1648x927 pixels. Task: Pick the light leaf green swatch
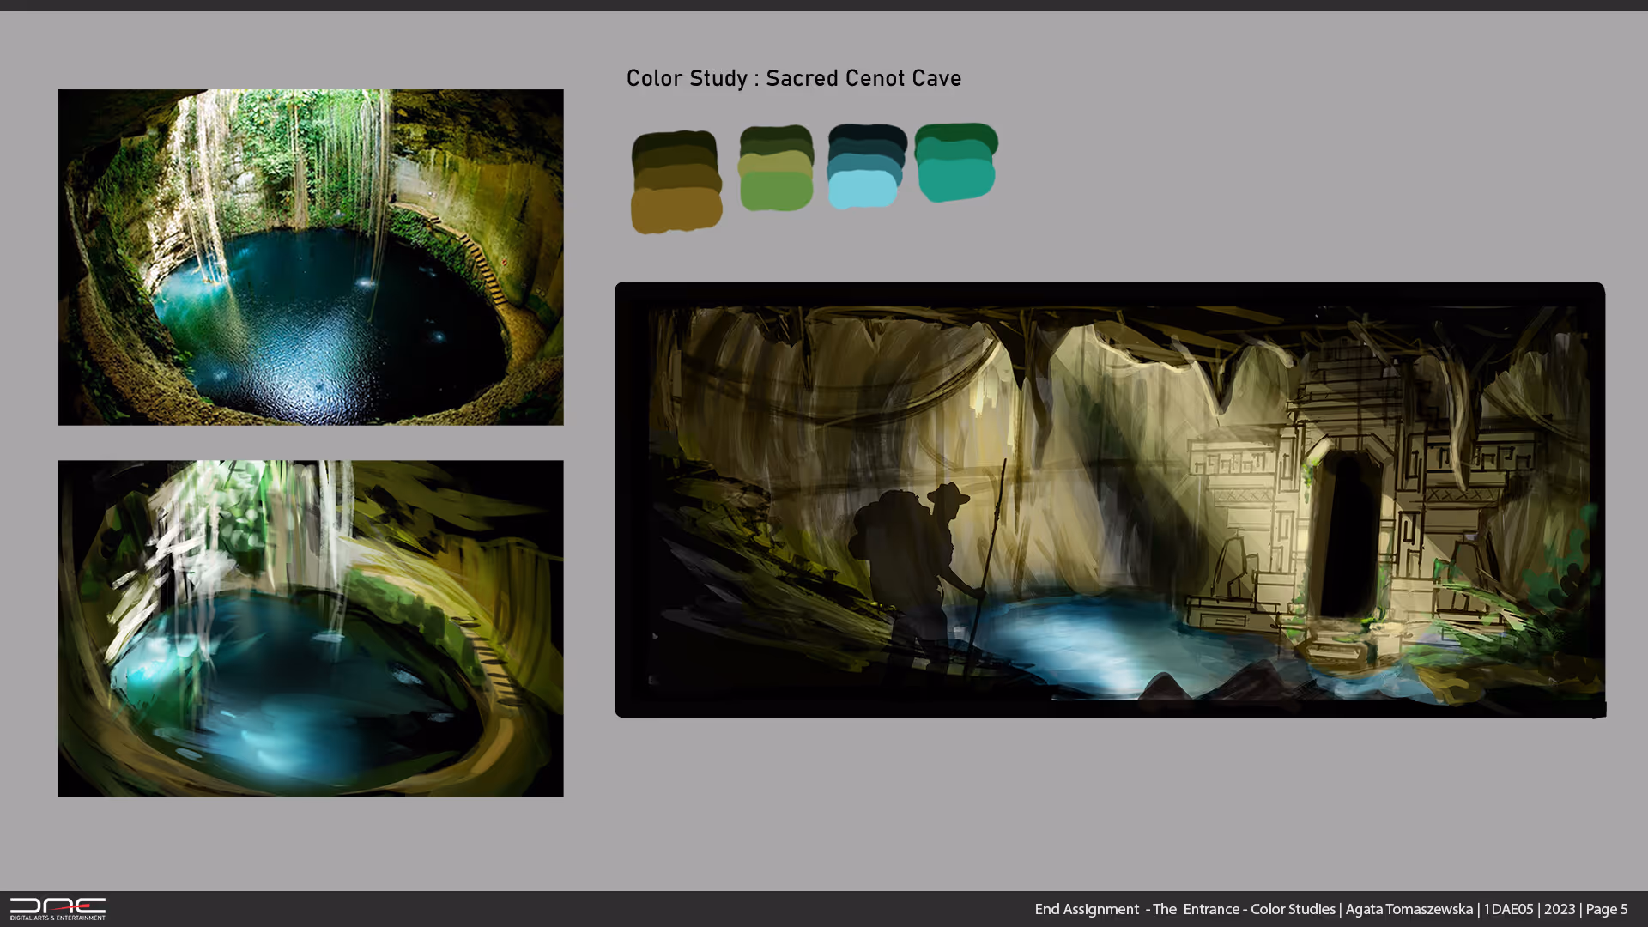(x=776, y=192)
